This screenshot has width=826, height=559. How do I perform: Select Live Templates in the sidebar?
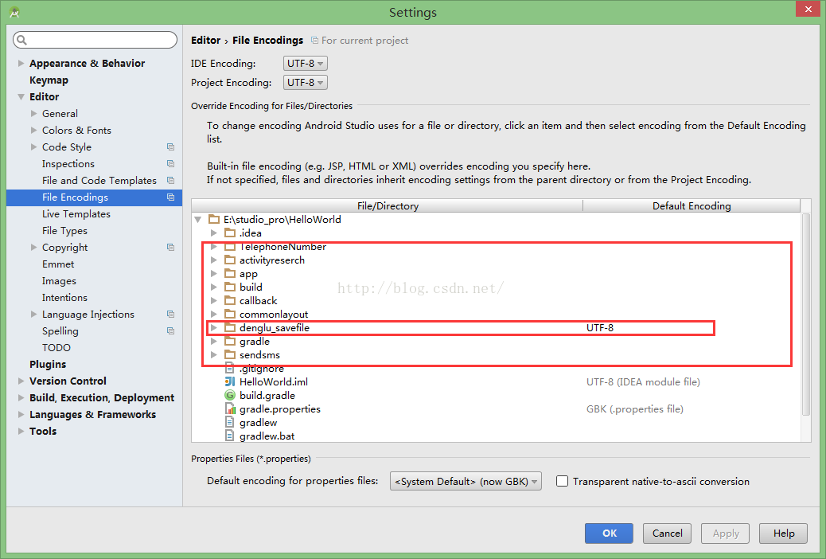click(76, 214)
